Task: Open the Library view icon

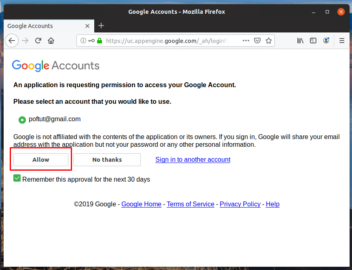Action: 300,41
